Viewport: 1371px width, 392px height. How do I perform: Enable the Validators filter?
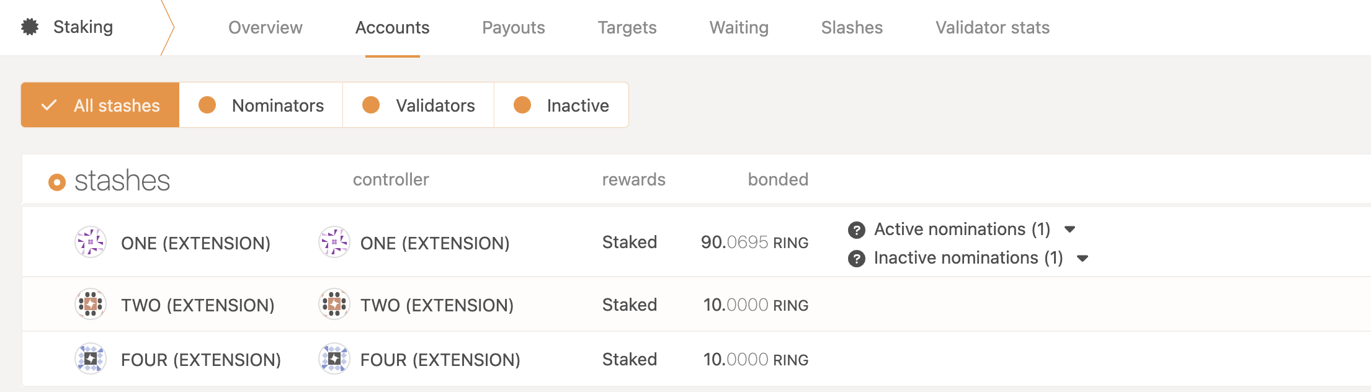coord(418,105)
